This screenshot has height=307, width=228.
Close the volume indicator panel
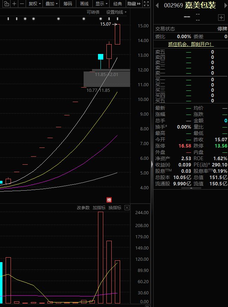[127, 208]
